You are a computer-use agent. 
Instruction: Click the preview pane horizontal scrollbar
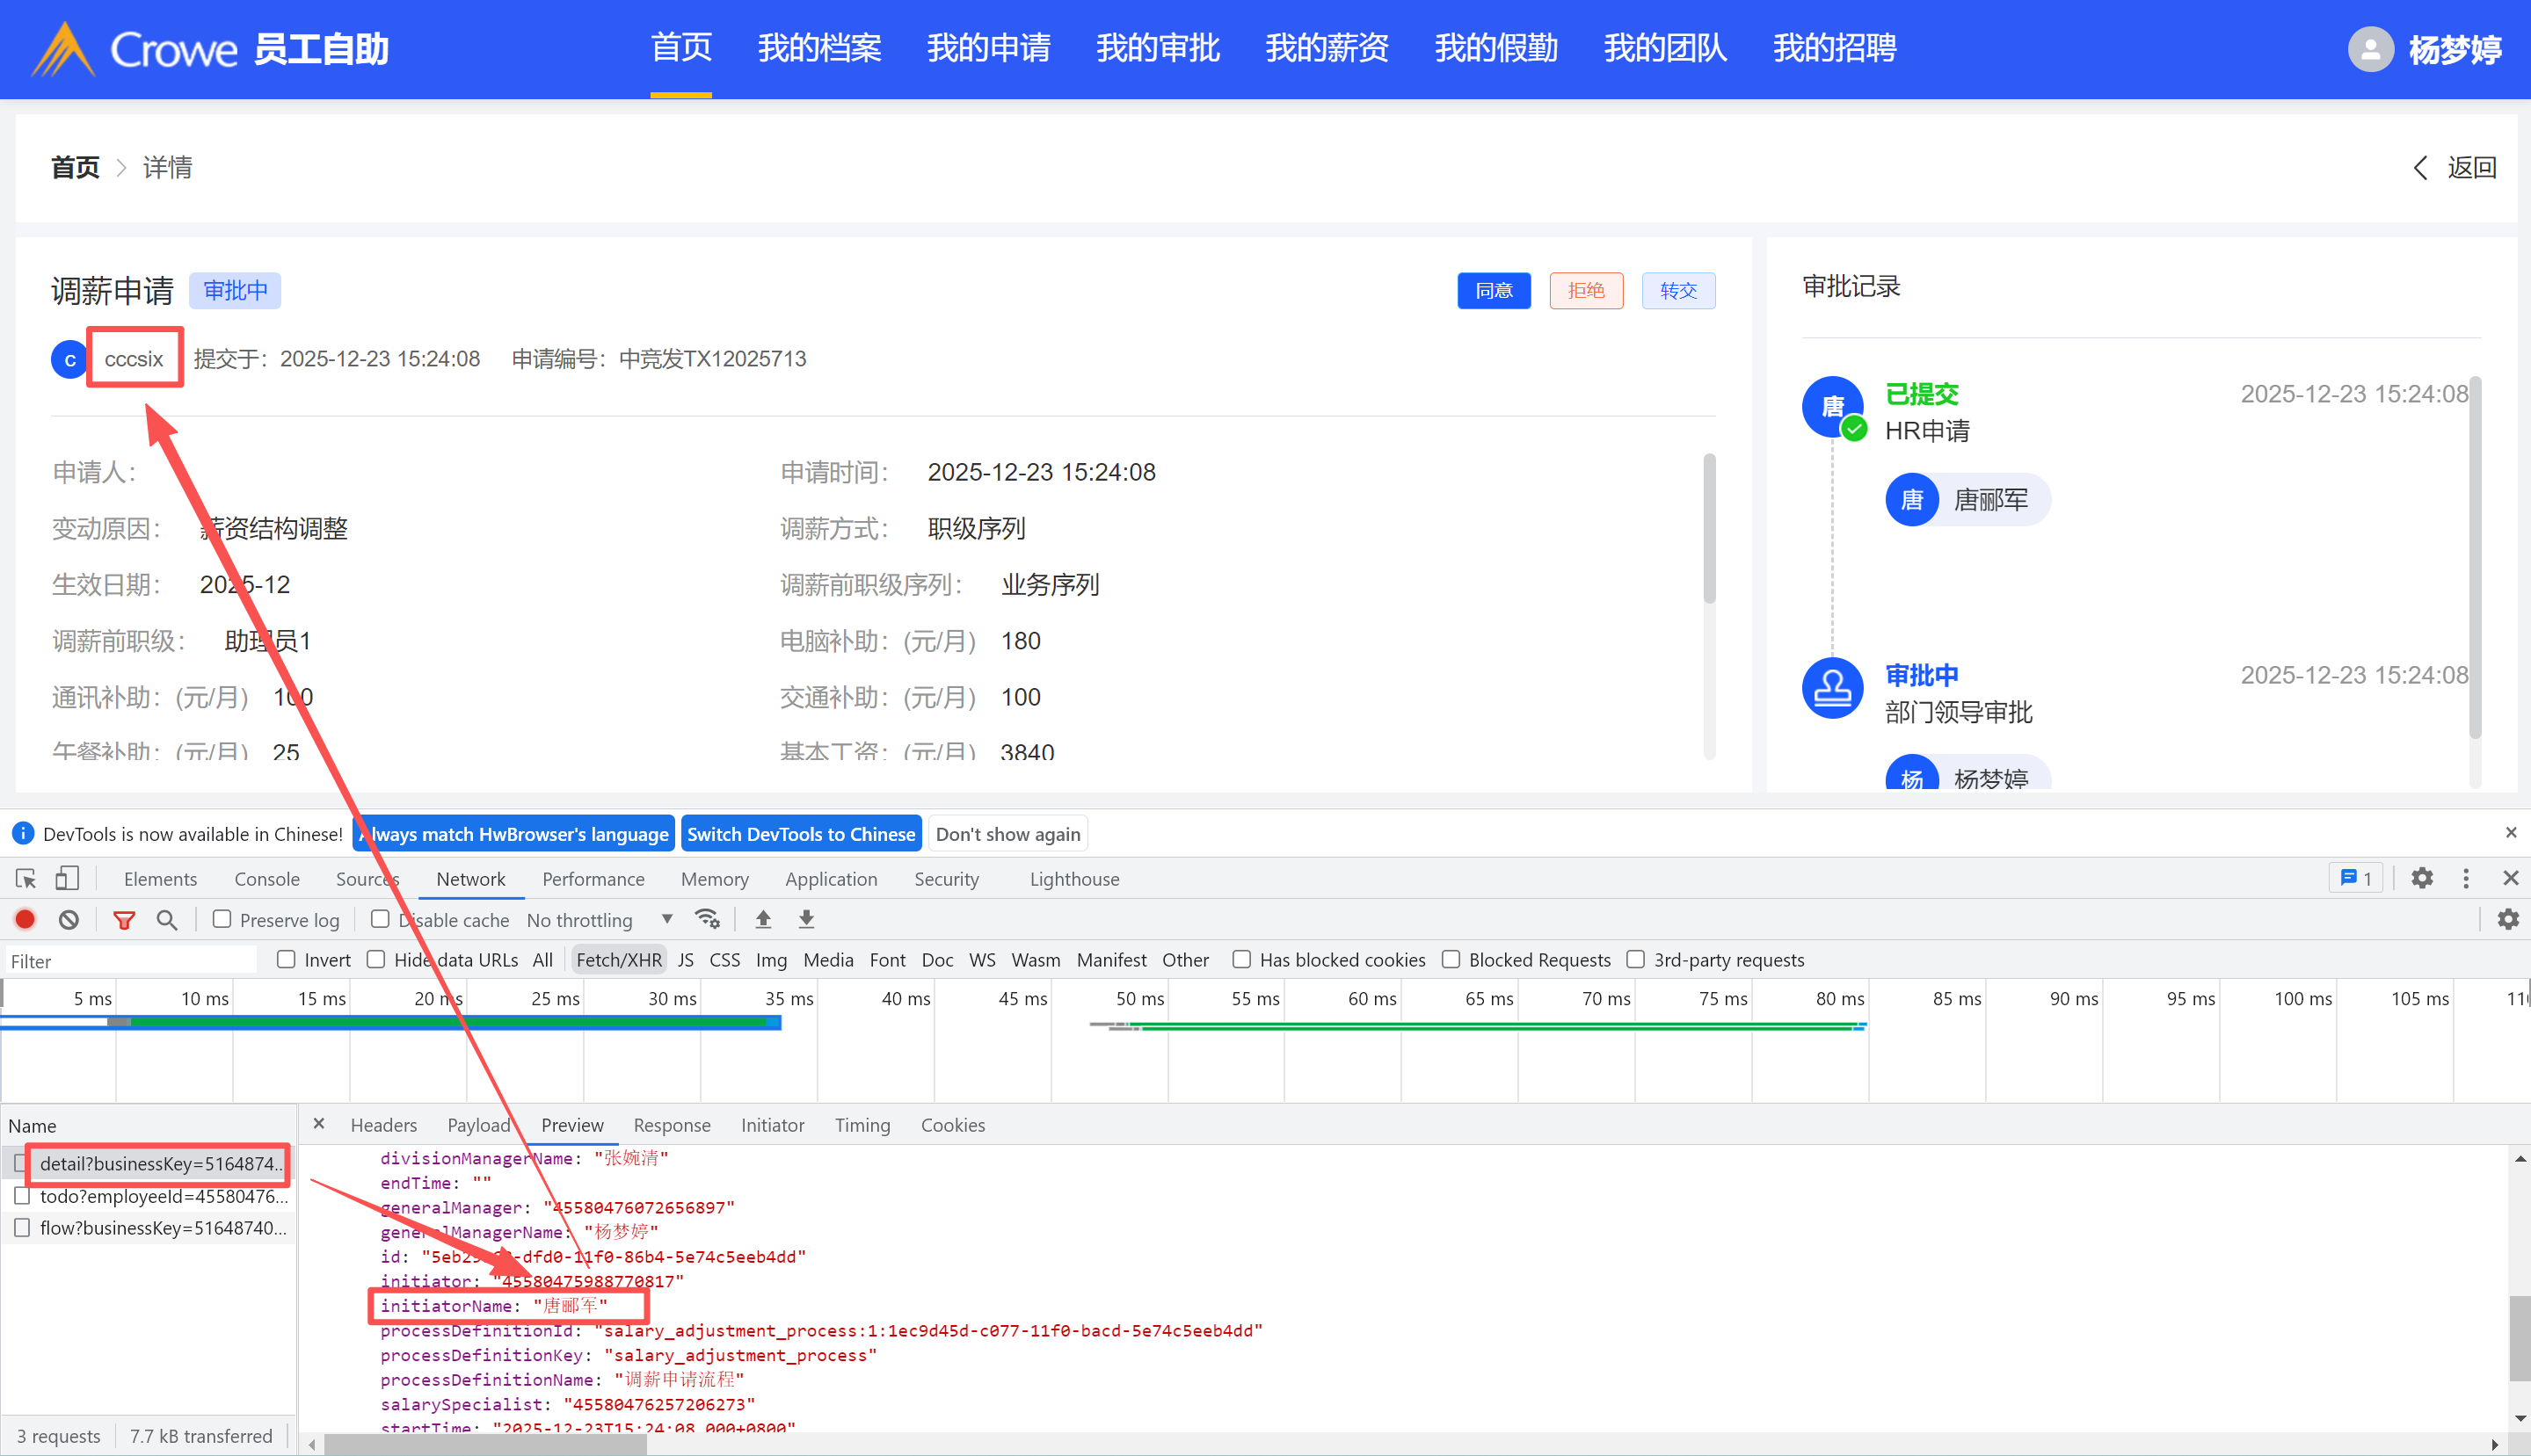pos(487,1444)
